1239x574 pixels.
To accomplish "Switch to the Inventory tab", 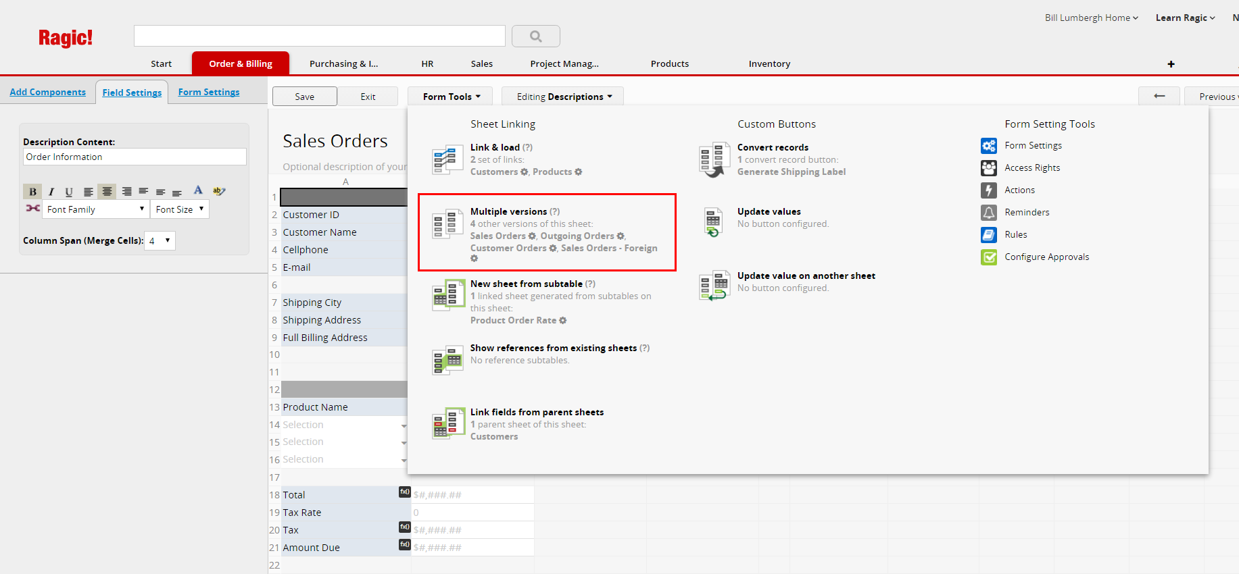I will click(x=769, y=64).
